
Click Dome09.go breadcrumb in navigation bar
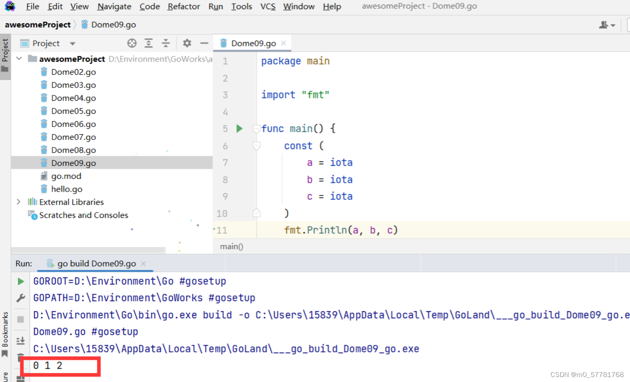(x=108, y=25)
